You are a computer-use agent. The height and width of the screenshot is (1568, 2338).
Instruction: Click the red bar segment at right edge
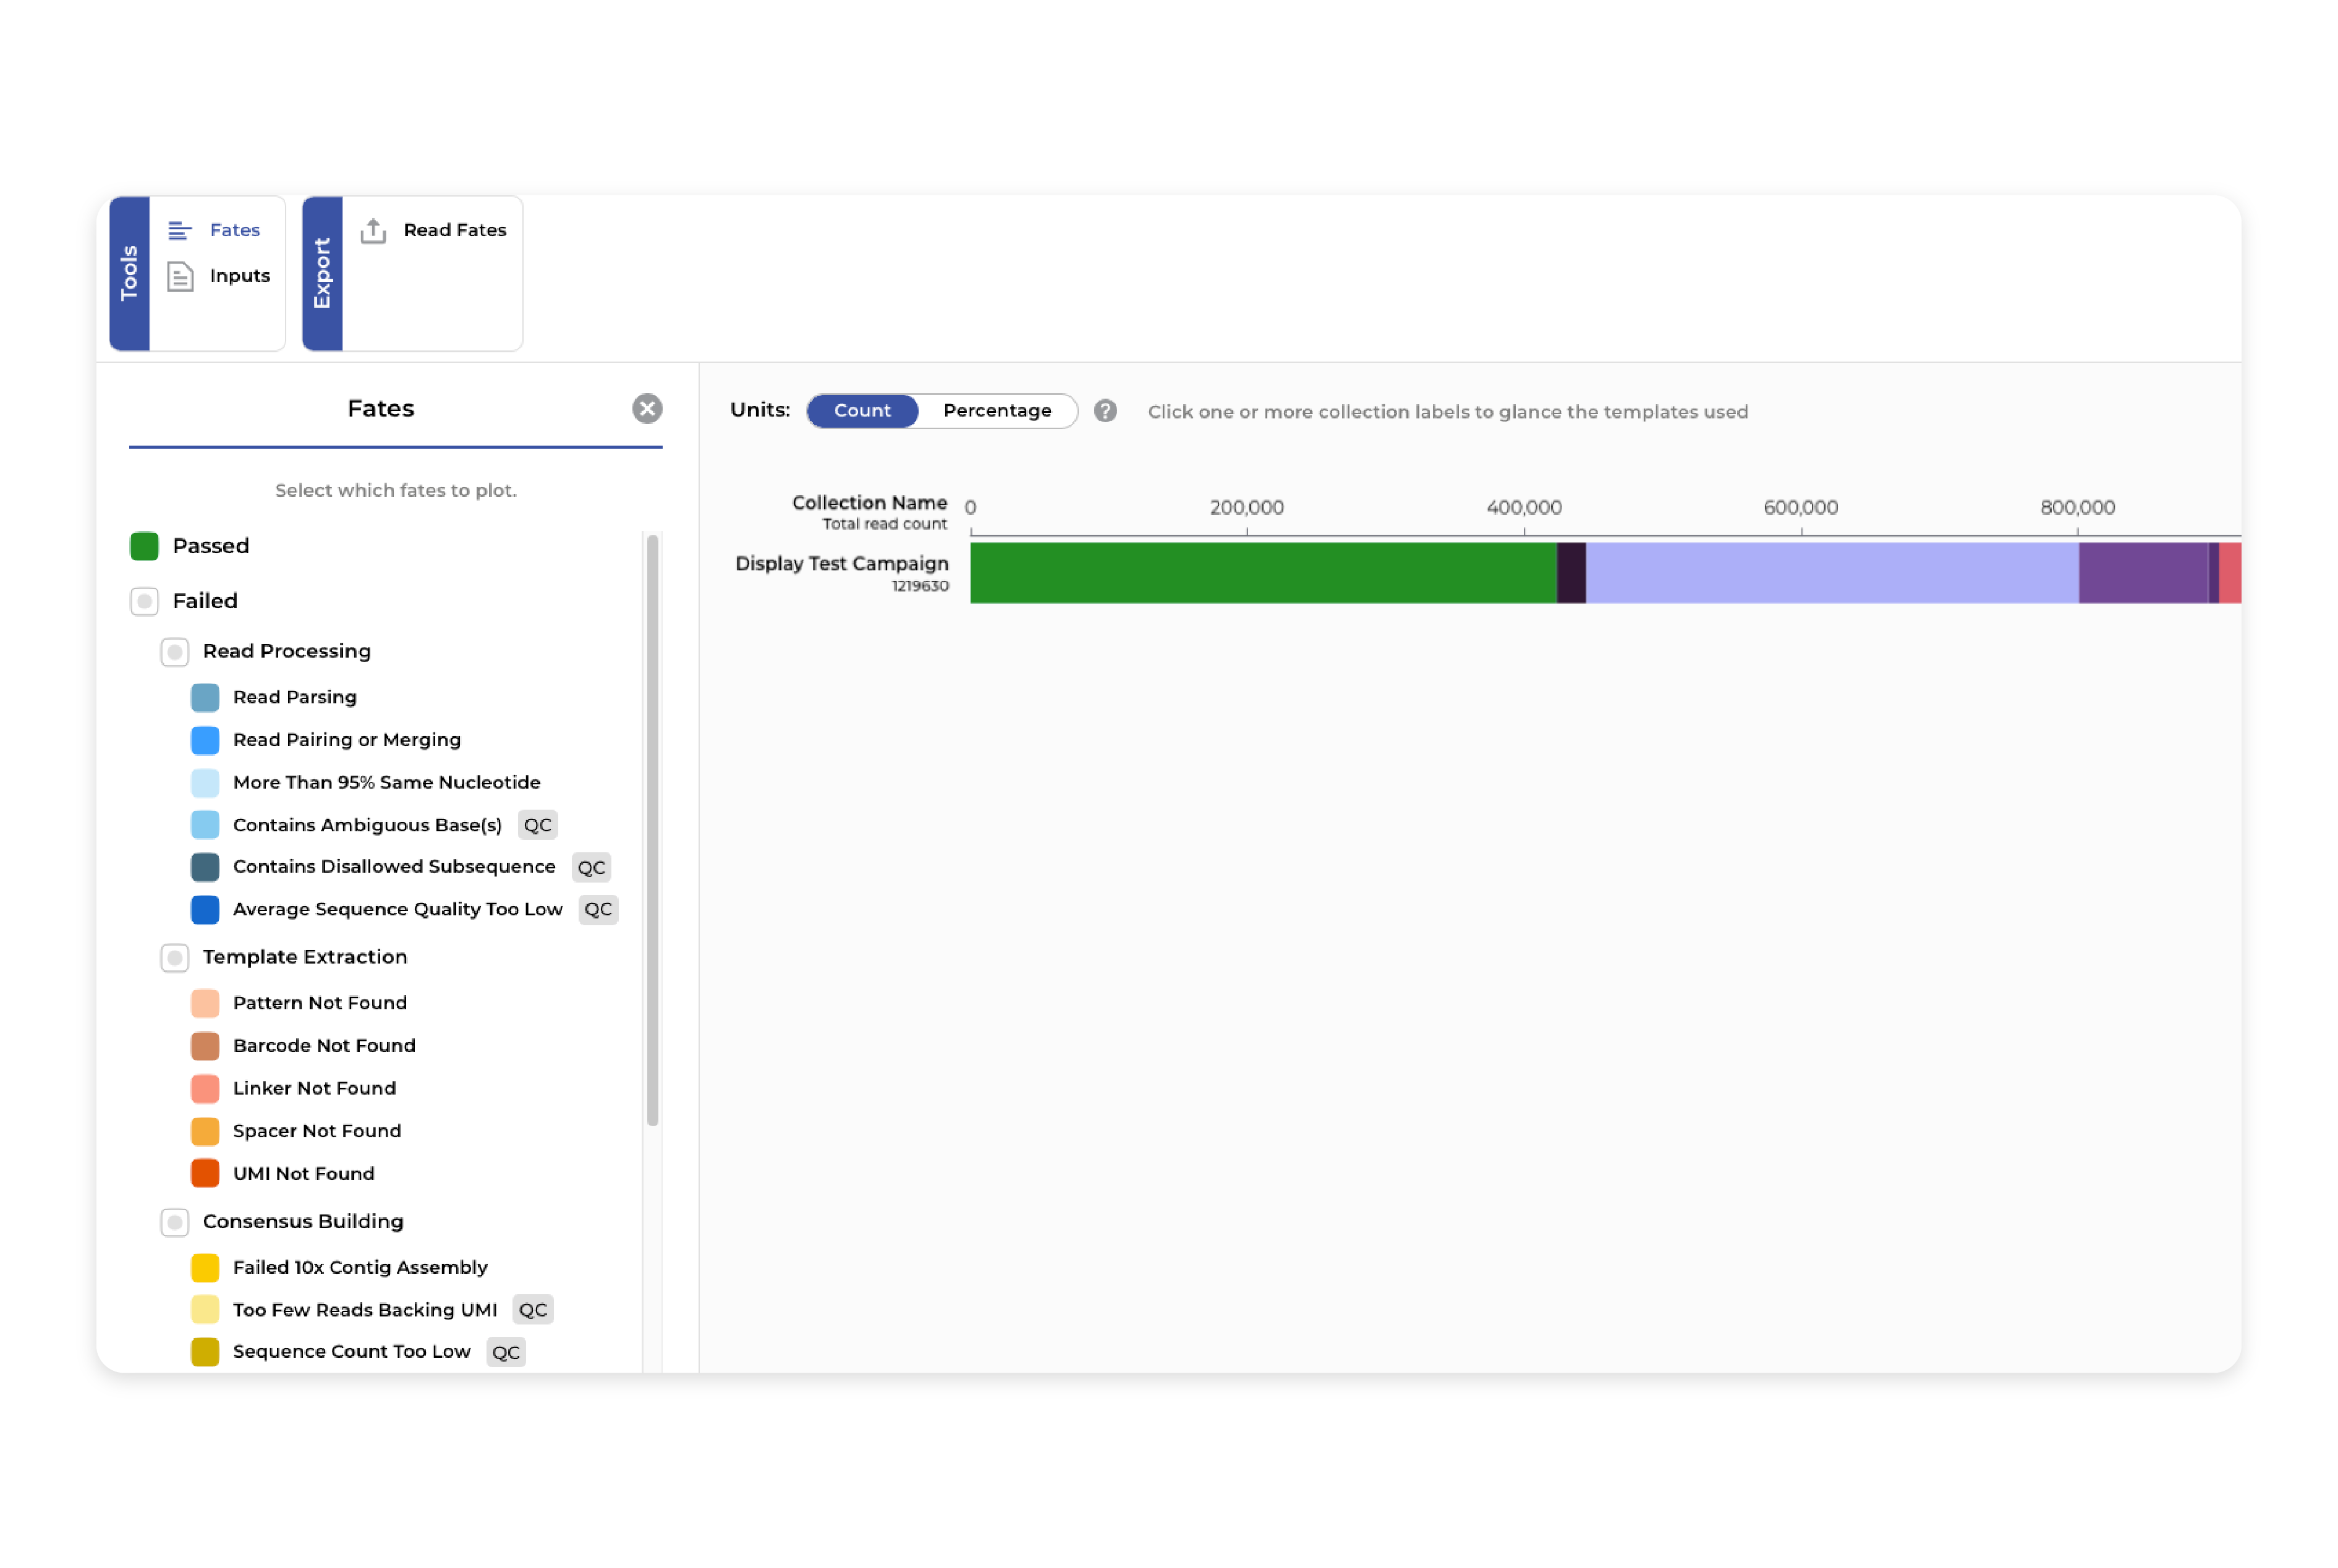[x=2230, y=573]
